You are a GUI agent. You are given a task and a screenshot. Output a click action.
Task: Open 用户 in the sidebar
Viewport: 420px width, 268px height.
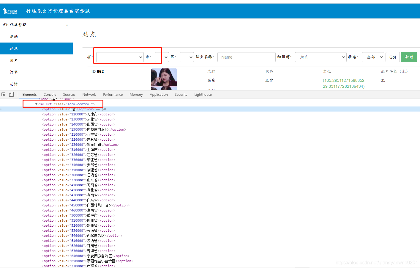click(36, 60)
